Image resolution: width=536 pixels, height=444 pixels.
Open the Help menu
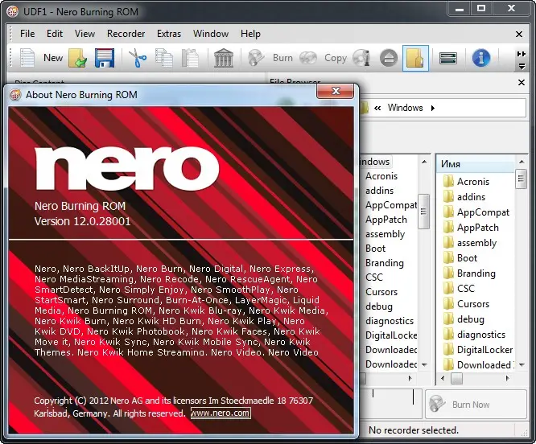click(250, 34)
